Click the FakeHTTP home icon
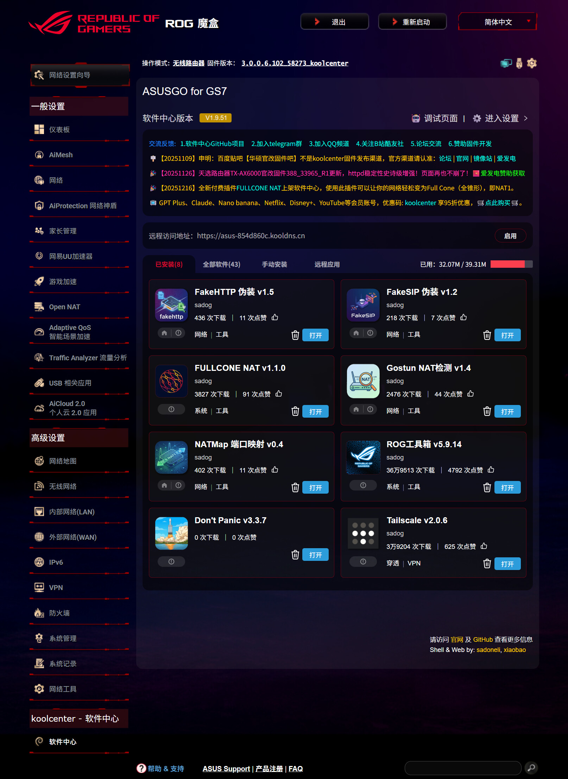The height and width of the screenshot is (779, 568). (164, 333)
